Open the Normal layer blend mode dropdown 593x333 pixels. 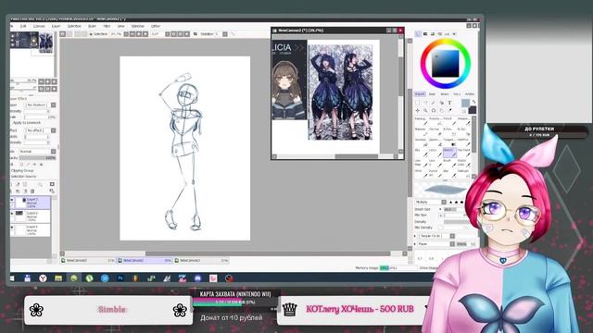point(37,152)
